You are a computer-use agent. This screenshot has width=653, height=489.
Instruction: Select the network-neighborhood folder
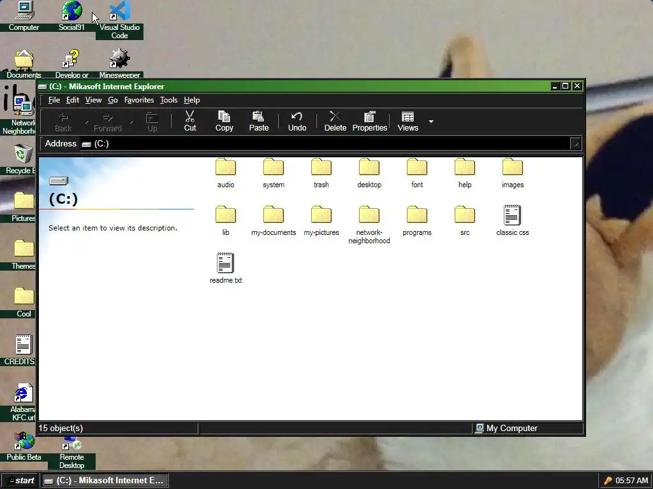pyautogui.click(x=369, y=225)
